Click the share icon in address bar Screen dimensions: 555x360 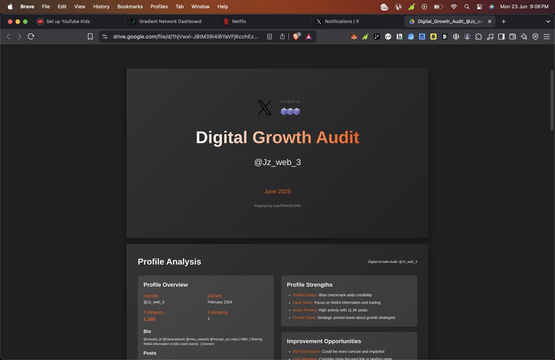pos(282,36)
